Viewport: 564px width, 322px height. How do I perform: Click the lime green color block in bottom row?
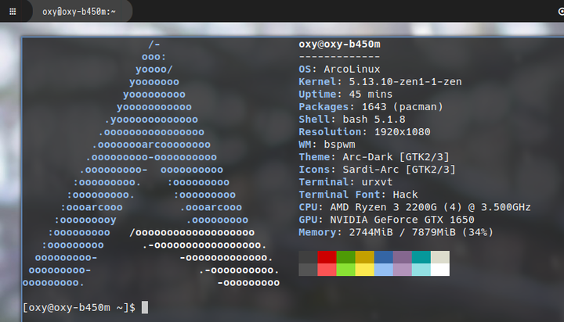[345, 270]
